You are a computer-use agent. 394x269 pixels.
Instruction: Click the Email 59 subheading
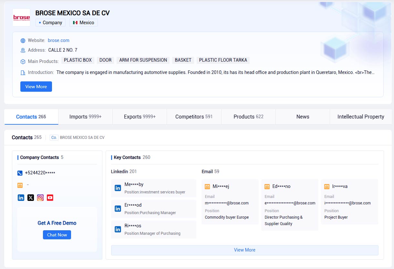pyautogui.click(x=210, y=171)
